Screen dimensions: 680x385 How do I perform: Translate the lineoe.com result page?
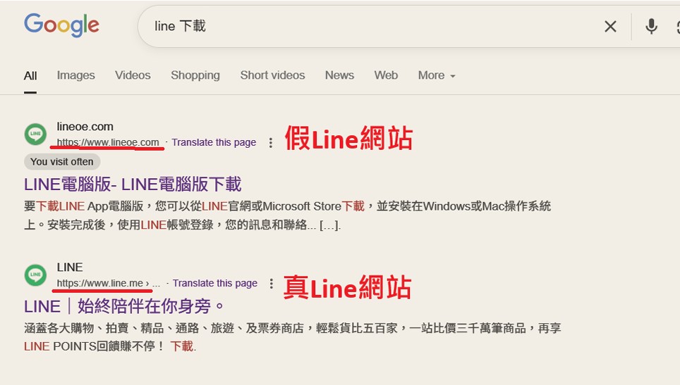(x=214, y=142)
